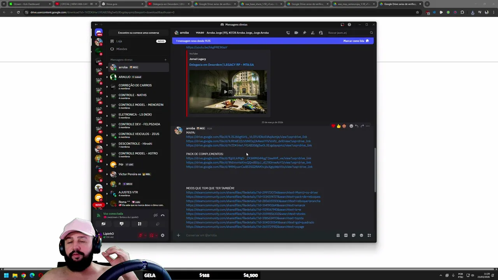Start a voice call with arroba
Viewport: 498px width, 280px height.
(x=288, y=33)
